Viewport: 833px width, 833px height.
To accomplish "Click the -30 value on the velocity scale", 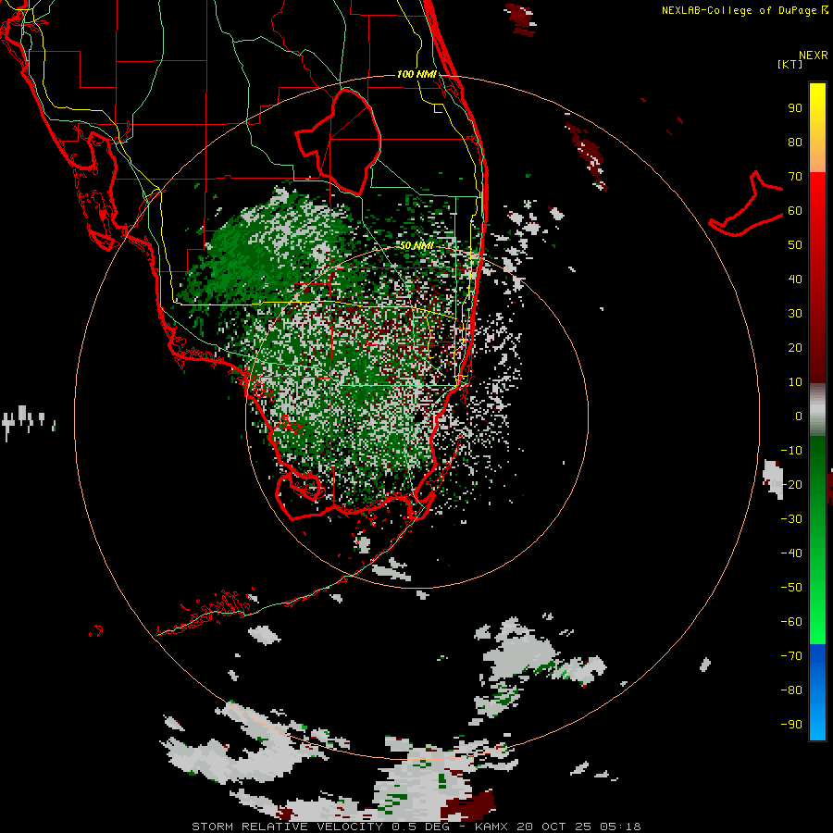I will coord(791,519).
